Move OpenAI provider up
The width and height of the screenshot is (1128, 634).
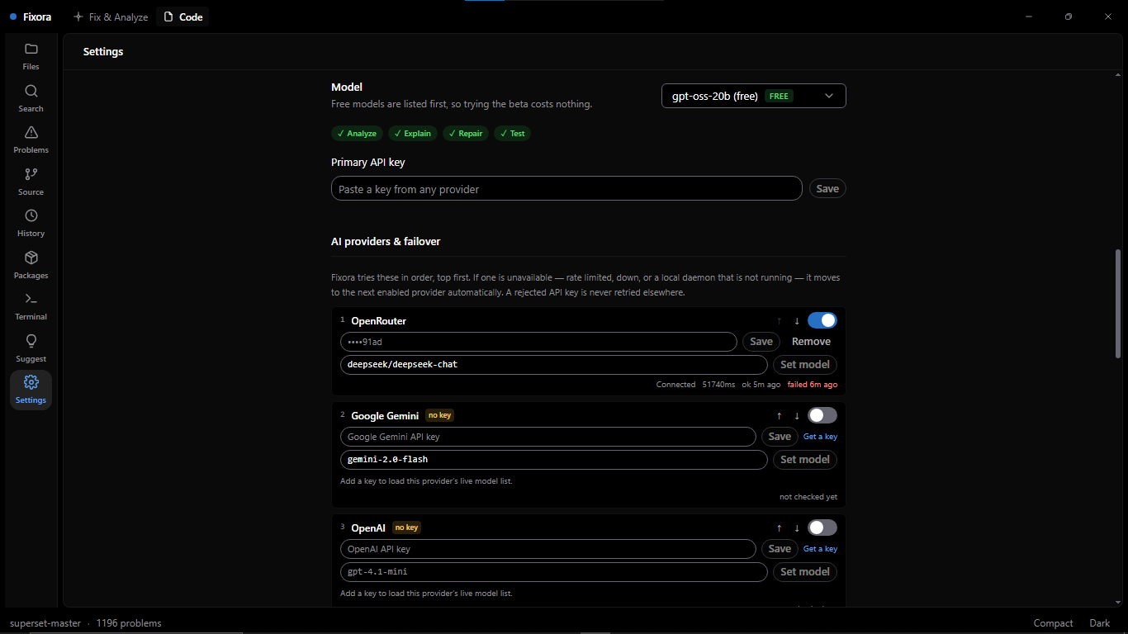point(779,528)
